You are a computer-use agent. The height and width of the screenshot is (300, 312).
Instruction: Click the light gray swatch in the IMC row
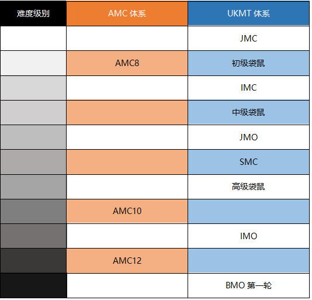point(33,88)
